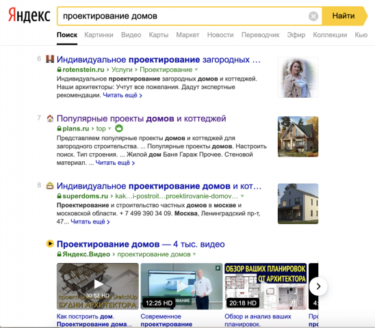The image size is (375, 328).
Task: Expand the dropdown arrow after superdoms.ru path
Action: (242, 196)
